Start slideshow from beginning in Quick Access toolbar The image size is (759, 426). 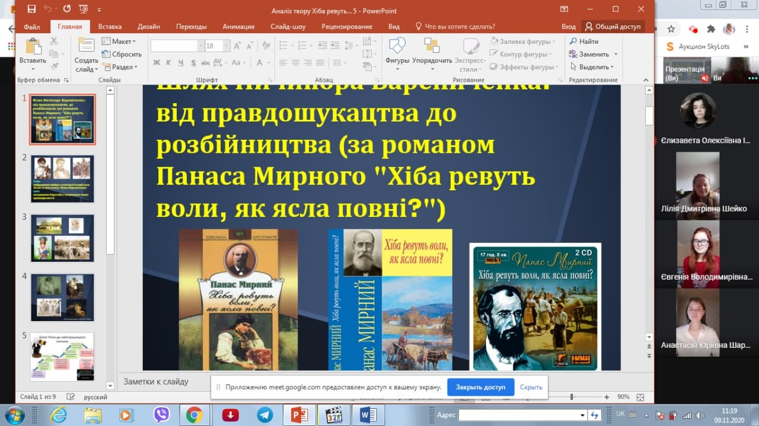point(84,9)
